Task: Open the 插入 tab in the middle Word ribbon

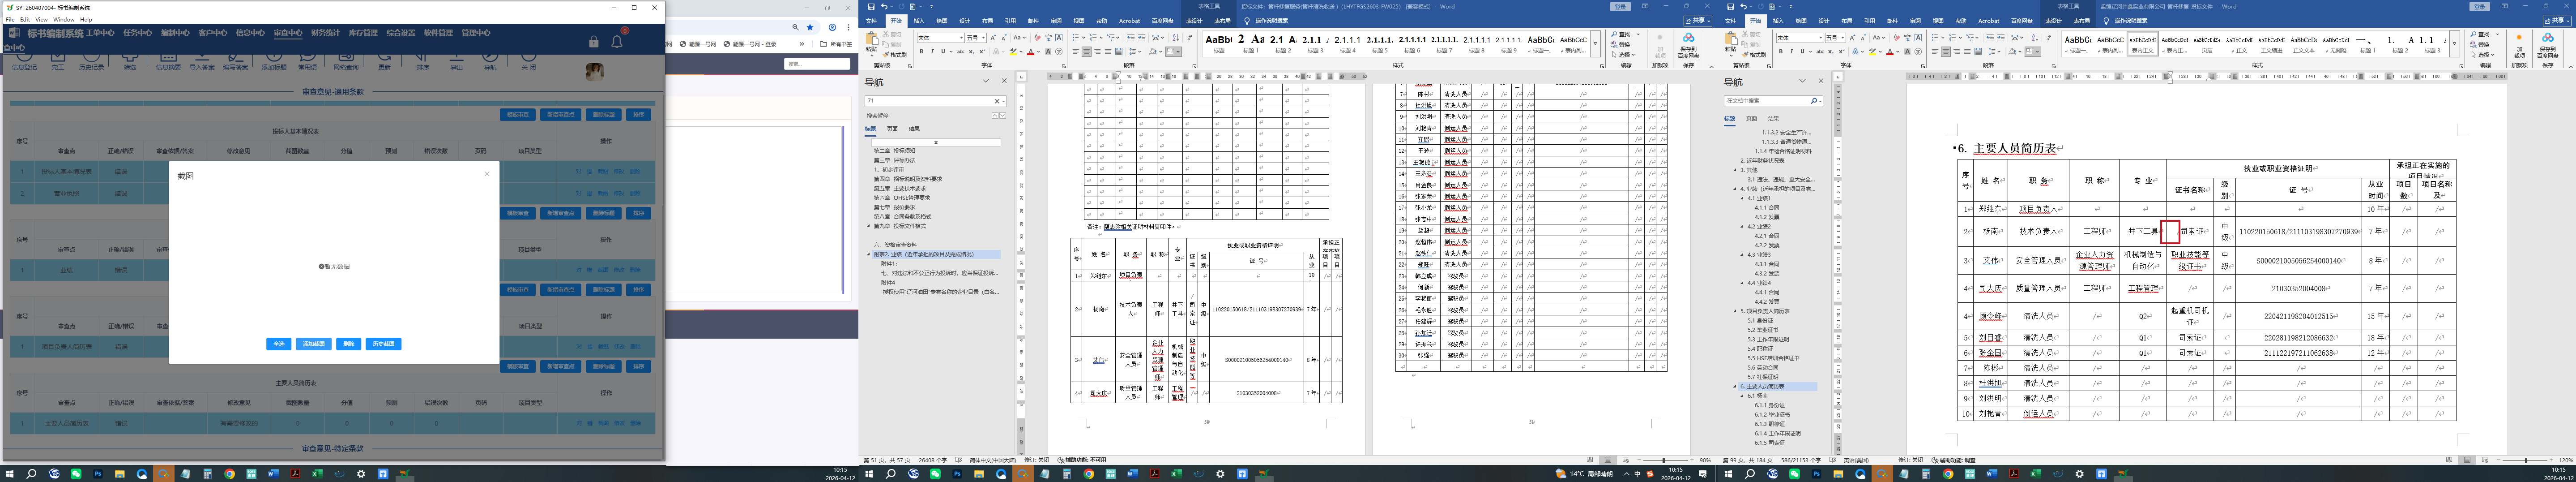Action: click(919, 20)
